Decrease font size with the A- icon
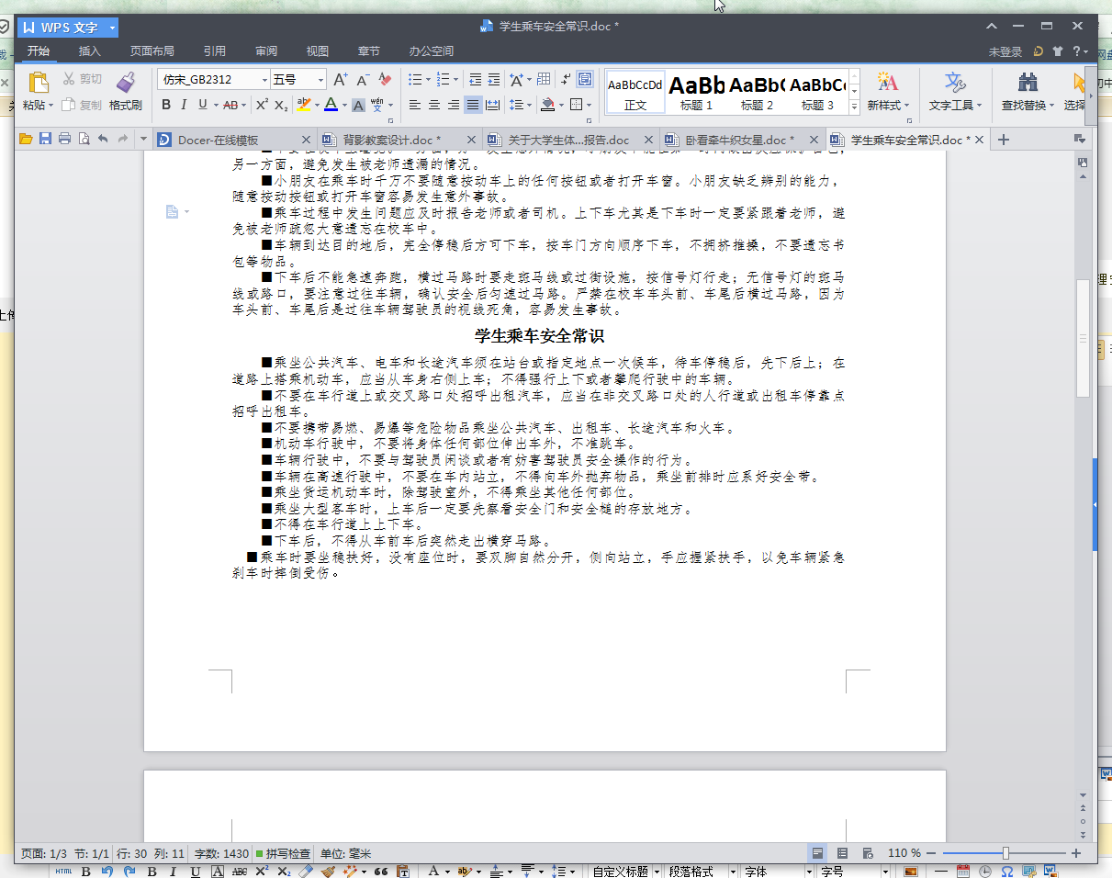The image size is (1112, 878). [x=364, y=80]
